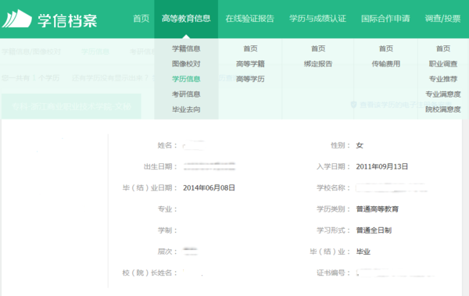Select highlighted 学历信息 submenu entry
469x296 pixels.
pyautogui.click(x=186, y=79)
